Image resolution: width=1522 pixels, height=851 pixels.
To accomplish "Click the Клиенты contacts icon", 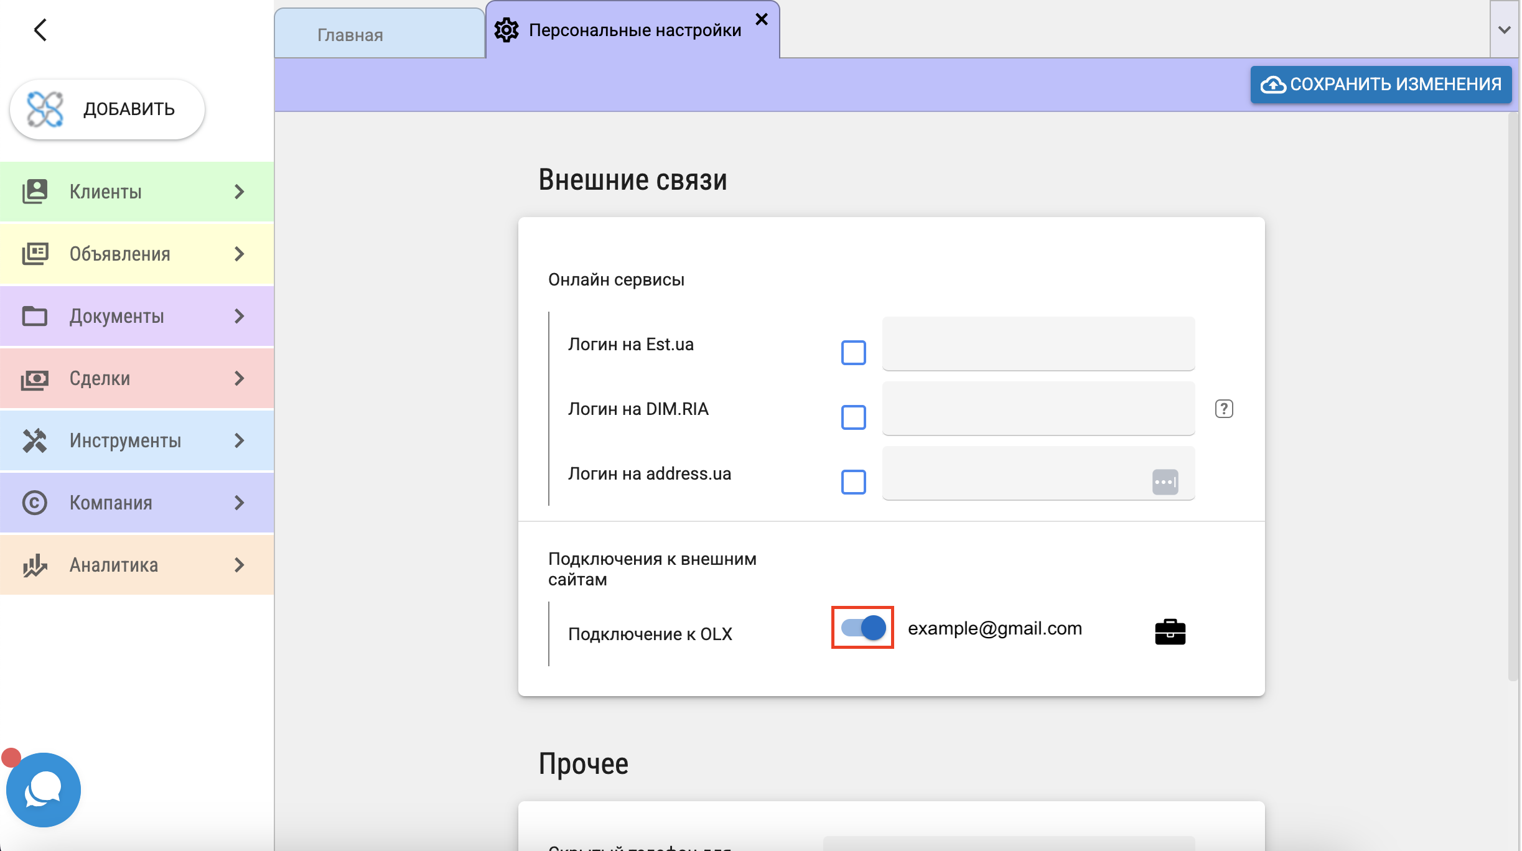I will point(35,192).
